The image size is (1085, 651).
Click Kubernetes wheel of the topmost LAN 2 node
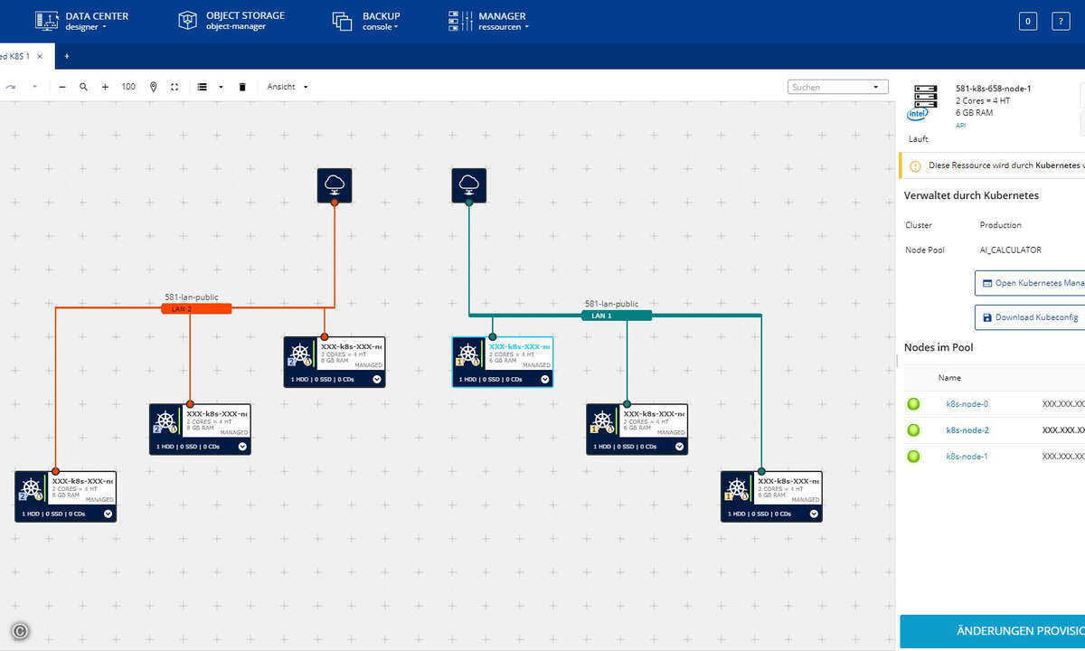point(301,354)
